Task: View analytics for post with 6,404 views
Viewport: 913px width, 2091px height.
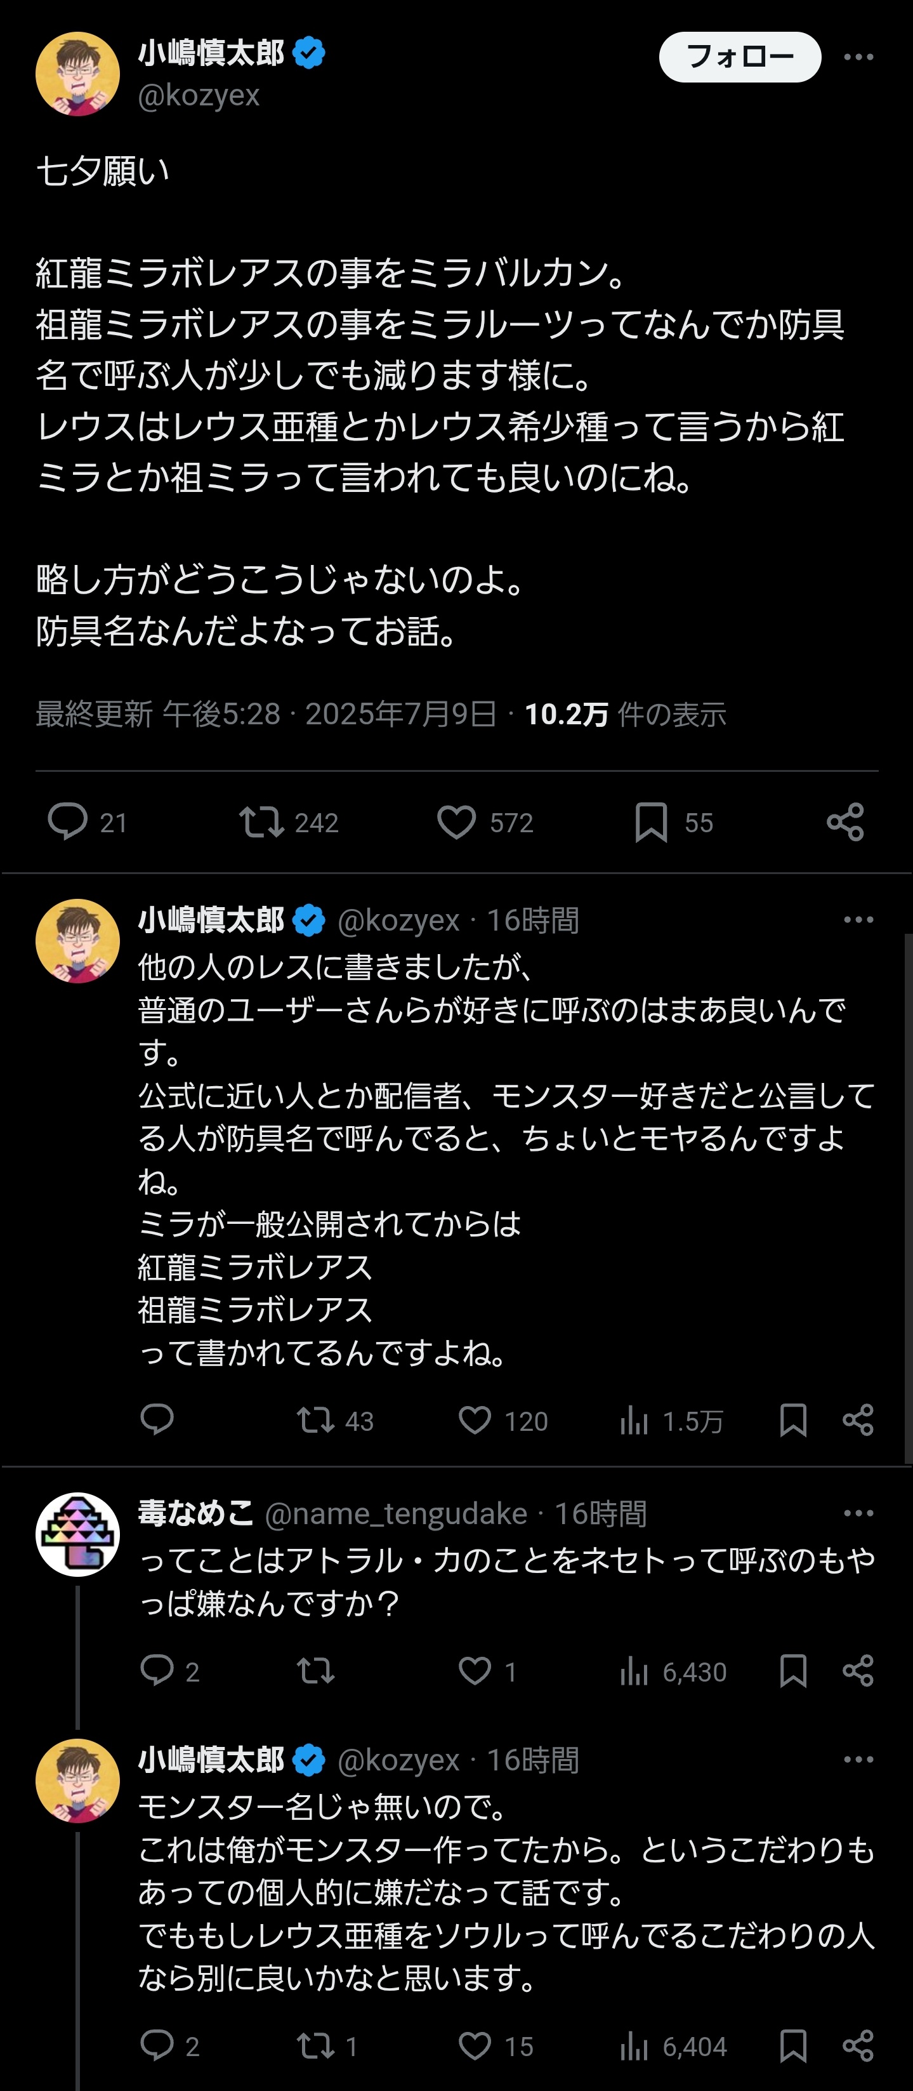Action: (634, 2047)
